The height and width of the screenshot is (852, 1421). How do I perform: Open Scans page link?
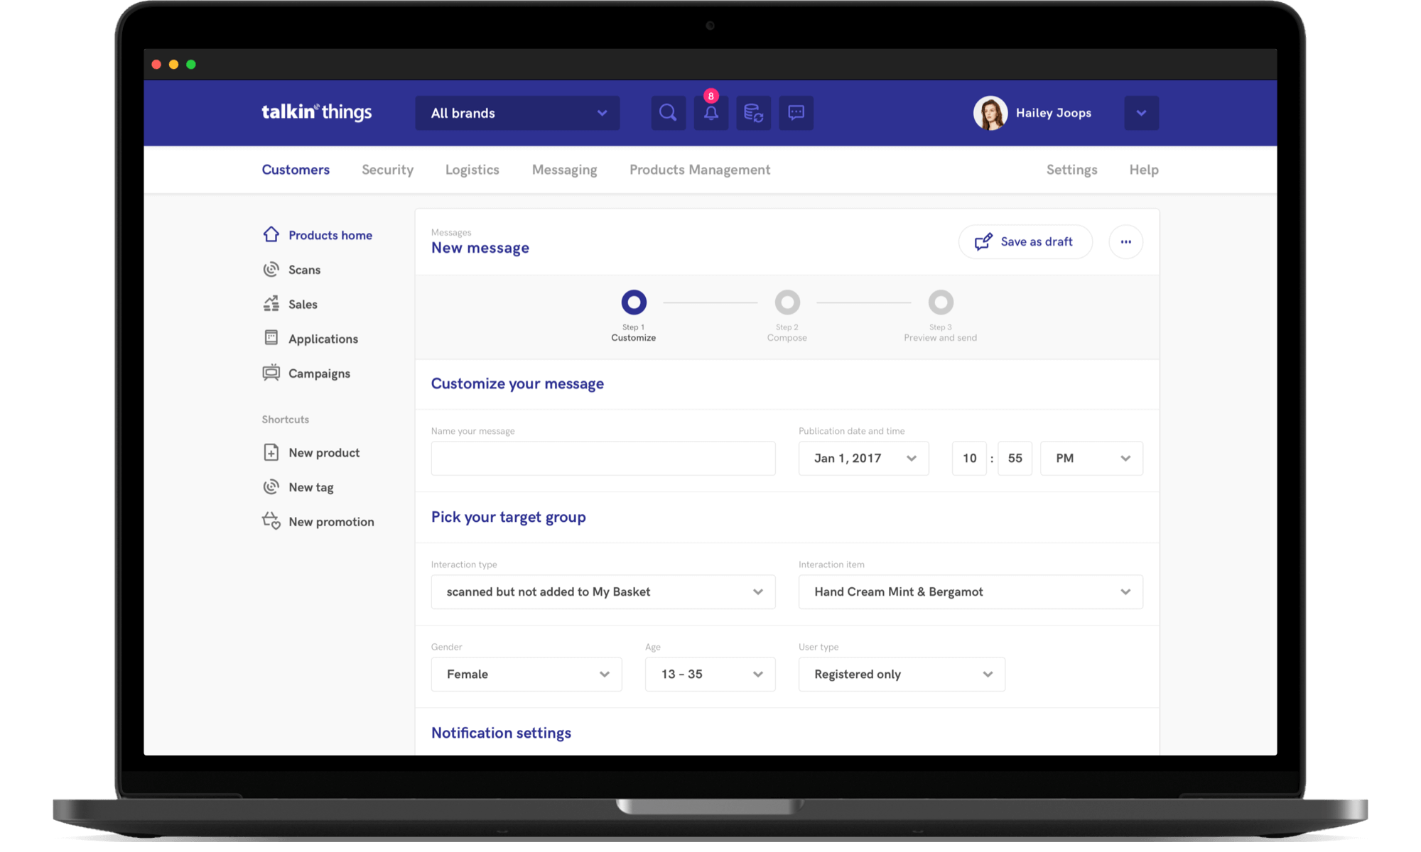[304, 270]
